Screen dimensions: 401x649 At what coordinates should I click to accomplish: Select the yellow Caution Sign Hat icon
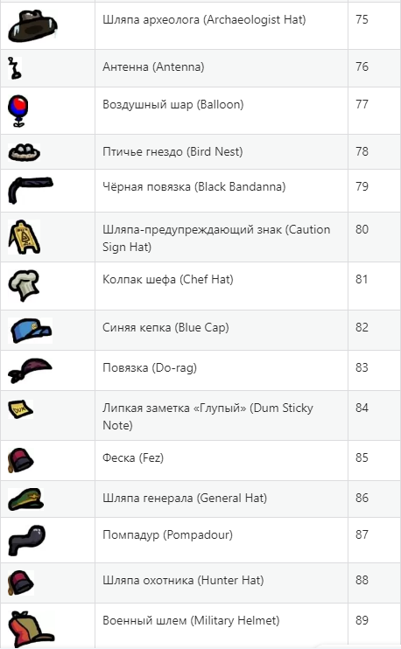click(x=24, y=237)
